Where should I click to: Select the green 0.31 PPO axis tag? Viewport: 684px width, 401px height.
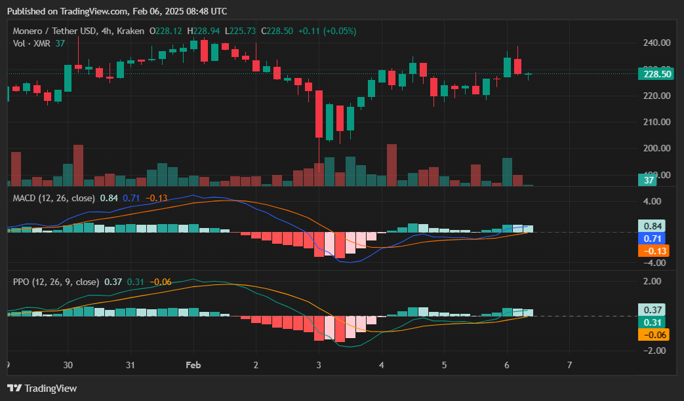[653, 322]
